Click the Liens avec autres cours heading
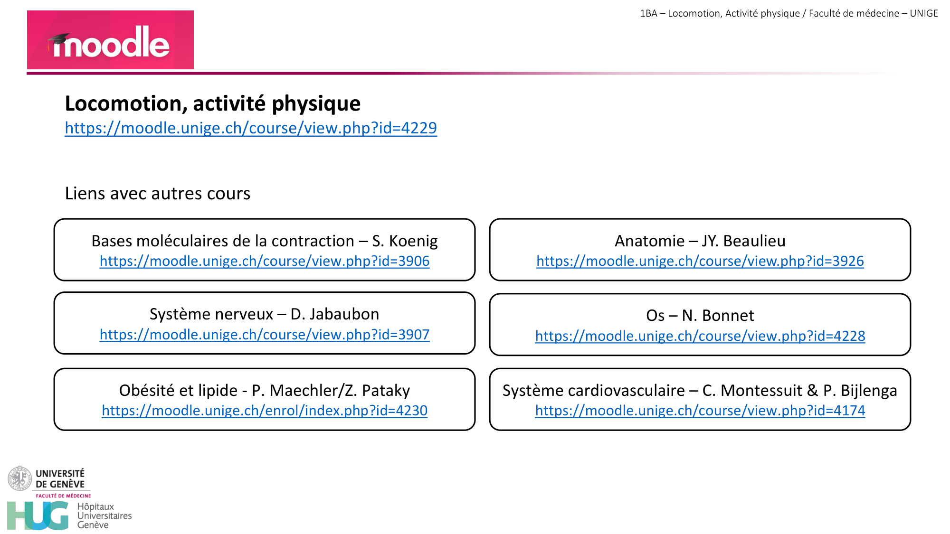Image resolution: width=950 pixels, height=534 pixels. [x=157, y=193]
